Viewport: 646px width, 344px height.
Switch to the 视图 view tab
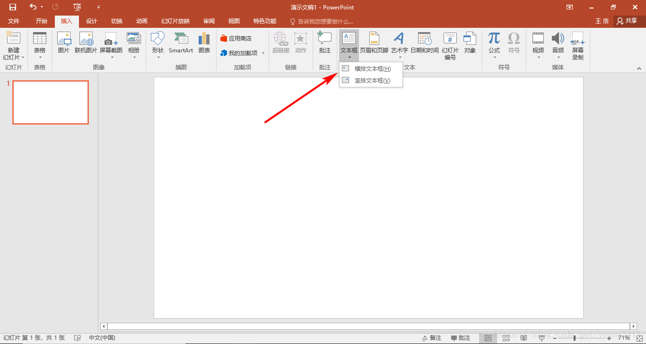(234, 21)
